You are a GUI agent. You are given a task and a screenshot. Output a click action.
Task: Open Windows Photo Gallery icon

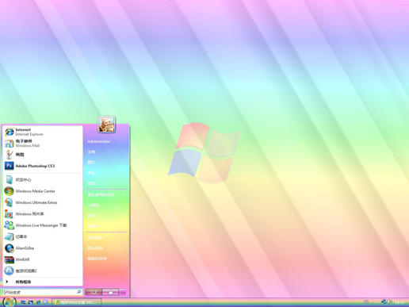(10, 213)
